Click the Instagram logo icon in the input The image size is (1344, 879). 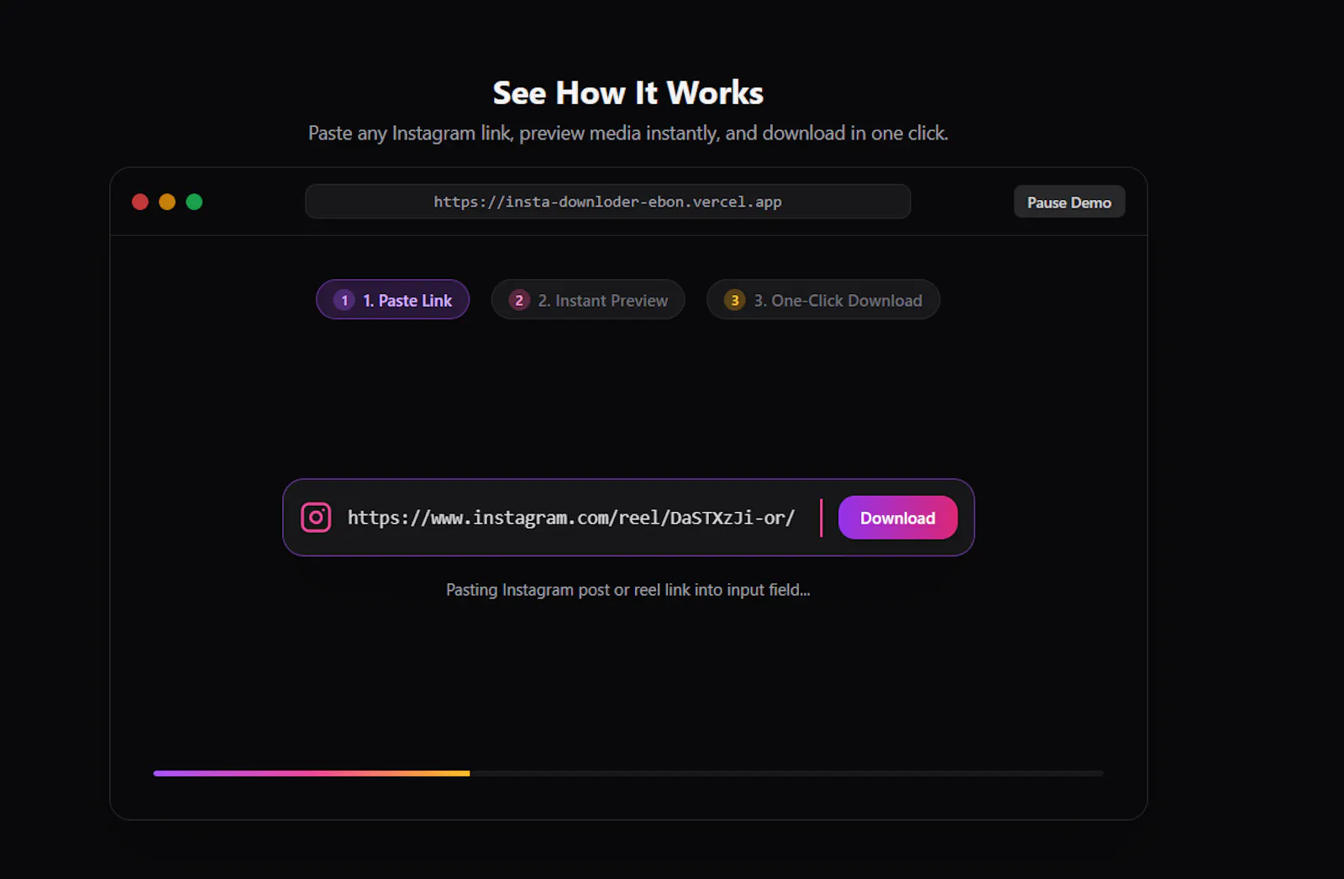click(x=316, y=518)
